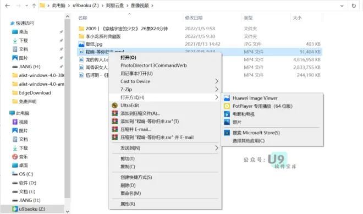Click 阿里云盘 breadcrumb segment

click(115, 6)
